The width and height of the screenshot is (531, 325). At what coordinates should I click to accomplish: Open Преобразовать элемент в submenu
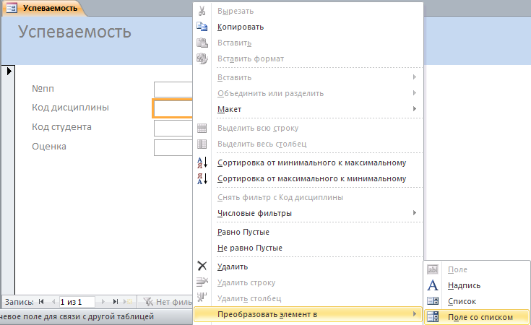click(x=308, y=314)
